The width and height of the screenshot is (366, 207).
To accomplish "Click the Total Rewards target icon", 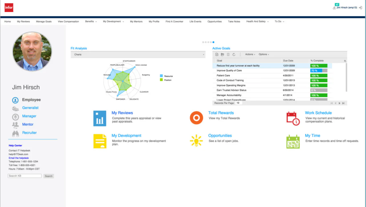I will (x=196, y=117).
